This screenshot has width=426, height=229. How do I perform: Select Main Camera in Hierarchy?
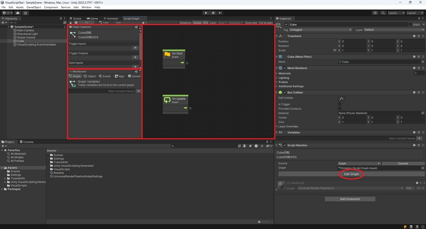[26, 31]
